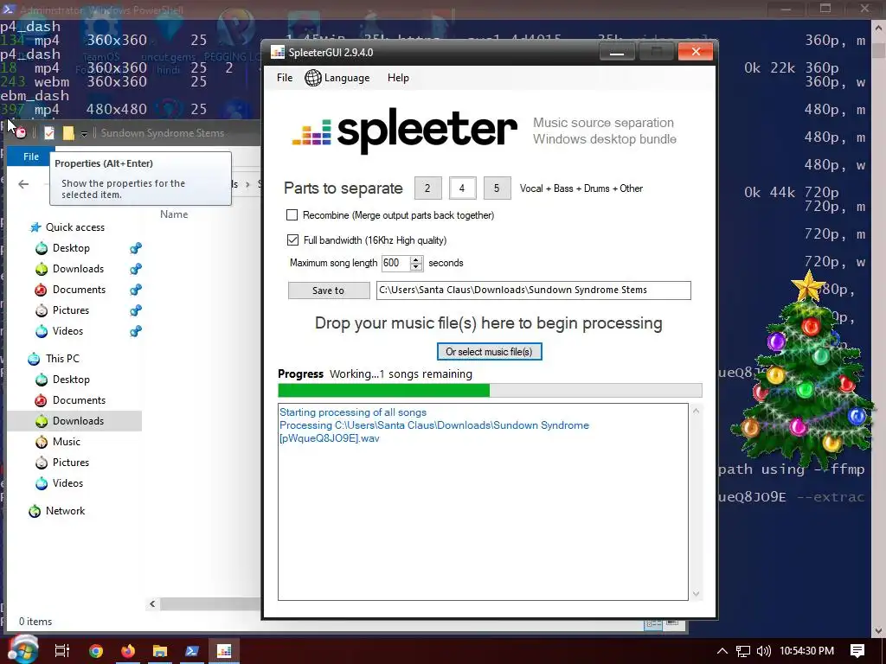
Task: Open the File tab in File Explorer
Action: click(x=31, y=156)
